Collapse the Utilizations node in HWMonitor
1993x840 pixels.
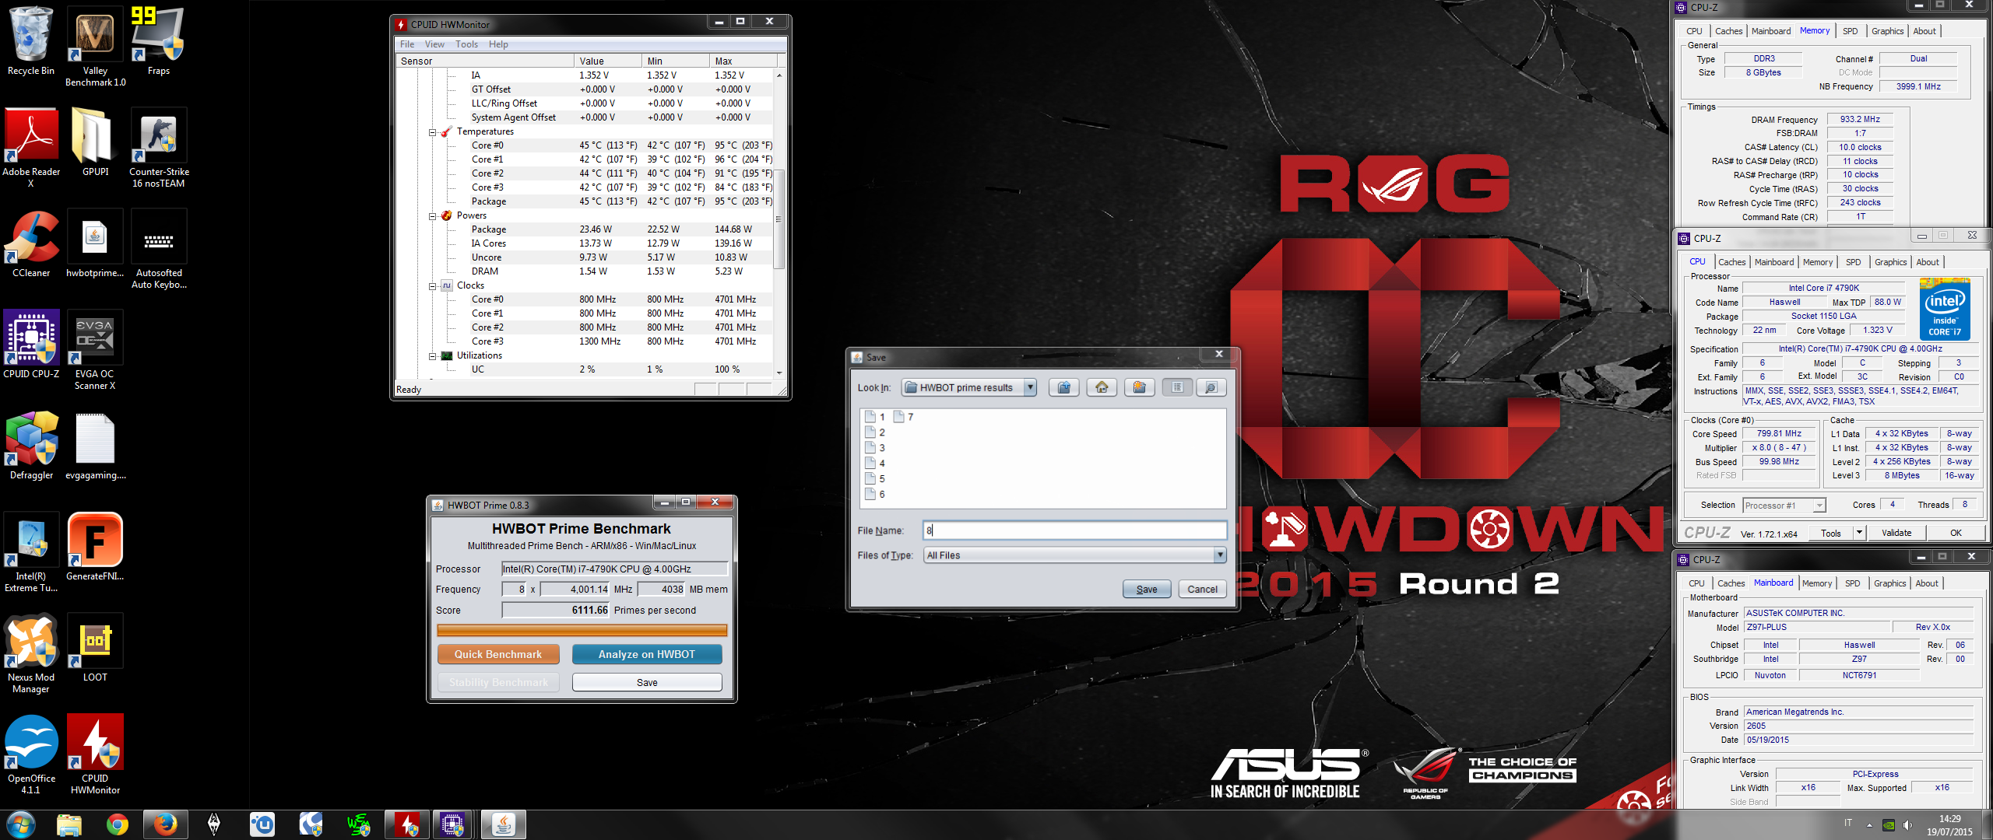(433, 356)
